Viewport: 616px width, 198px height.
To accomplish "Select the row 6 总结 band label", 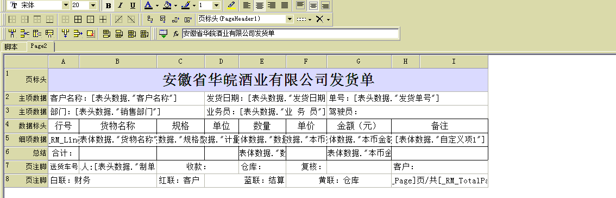I will pos(26,153).
